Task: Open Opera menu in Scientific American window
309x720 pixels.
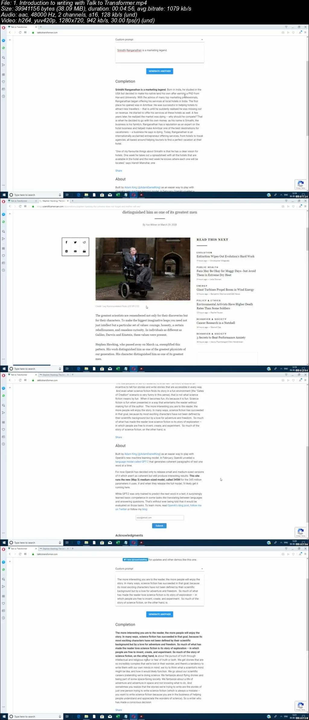Action: click(4, 201)
